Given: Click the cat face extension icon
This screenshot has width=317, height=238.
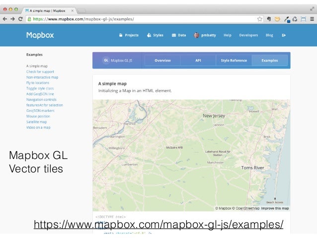Looking at the screenshot, I should point(277,19).
